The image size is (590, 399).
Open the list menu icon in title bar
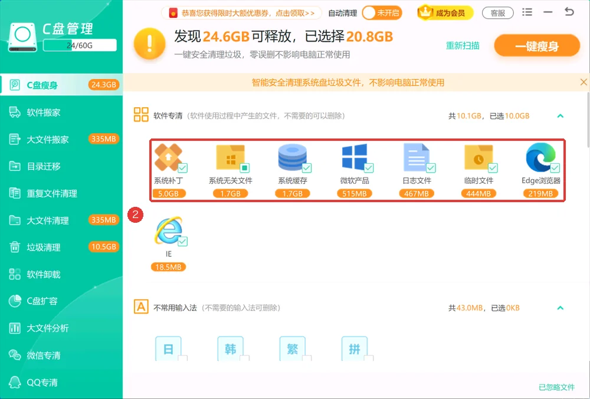(527, 12)
